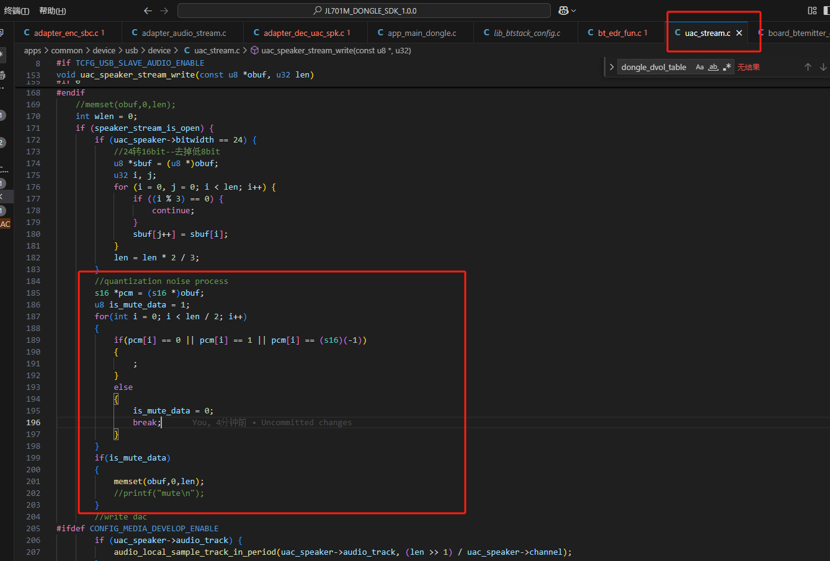Image resolution: width=830 pixels, height=561 pixels.
Task: Open the common breadcrumb segment
Action: point(67,50)
